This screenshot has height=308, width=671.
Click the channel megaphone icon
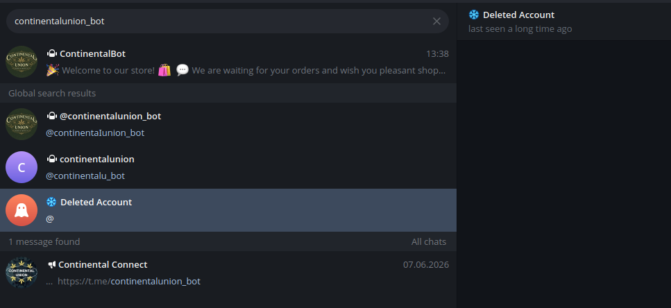(52, 265)
